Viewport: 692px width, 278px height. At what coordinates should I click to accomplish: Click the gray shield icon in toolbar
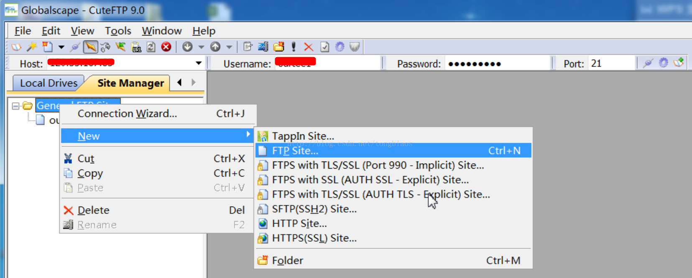click(355, 47)
